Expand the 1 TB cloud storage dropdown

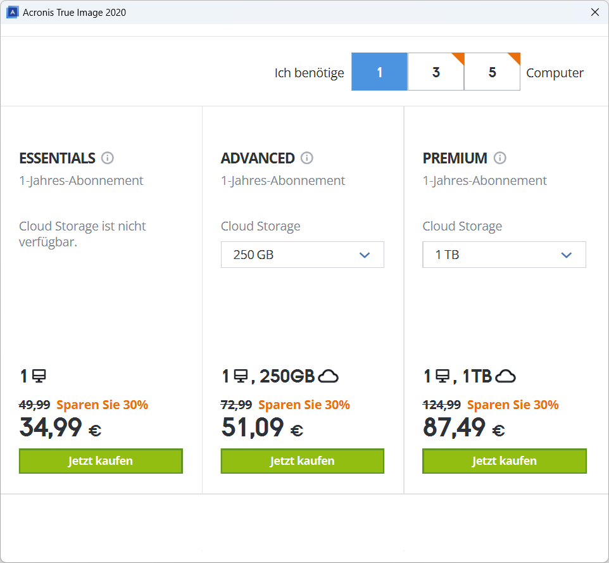tap(504, 255)
